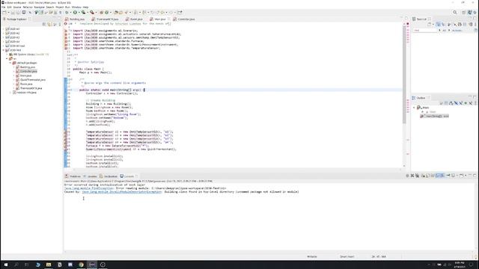
Task: Open File Explorer on the taskbar
Action: click(49, 265)
